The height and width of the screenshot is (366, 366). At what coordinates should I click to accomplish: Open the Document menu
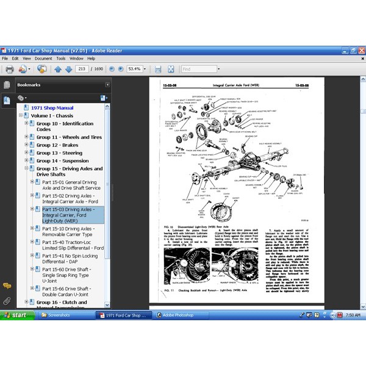tap(43, 59)
